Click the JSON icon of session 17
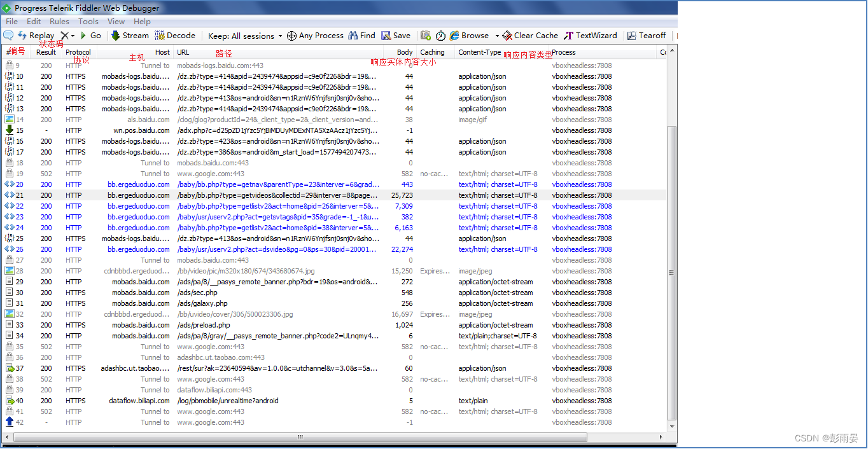This screenshot has width=868, height=449. tap(10, 152)
